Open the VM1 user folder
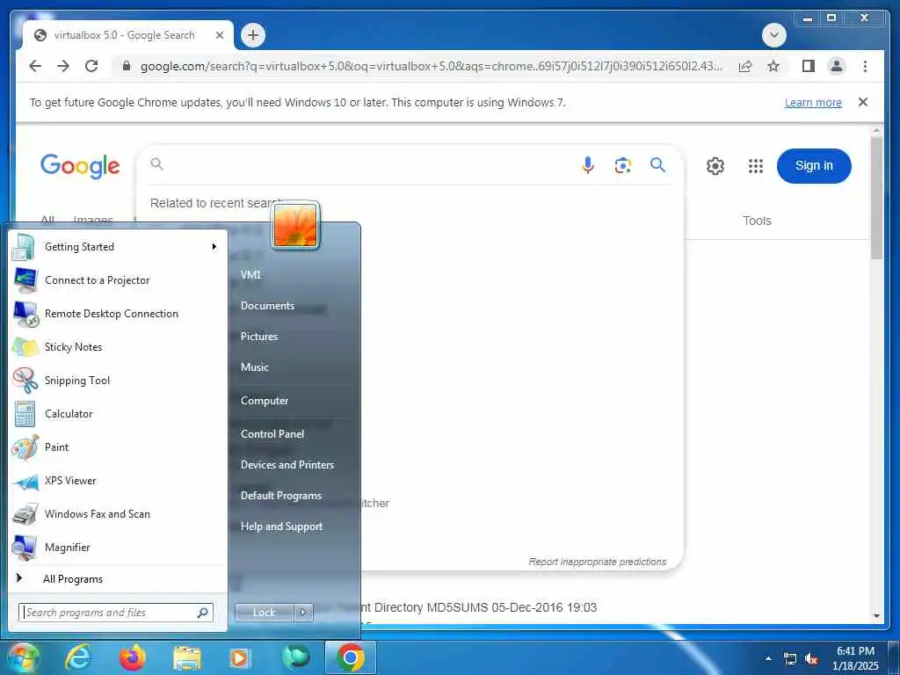 tap(250, 275)
